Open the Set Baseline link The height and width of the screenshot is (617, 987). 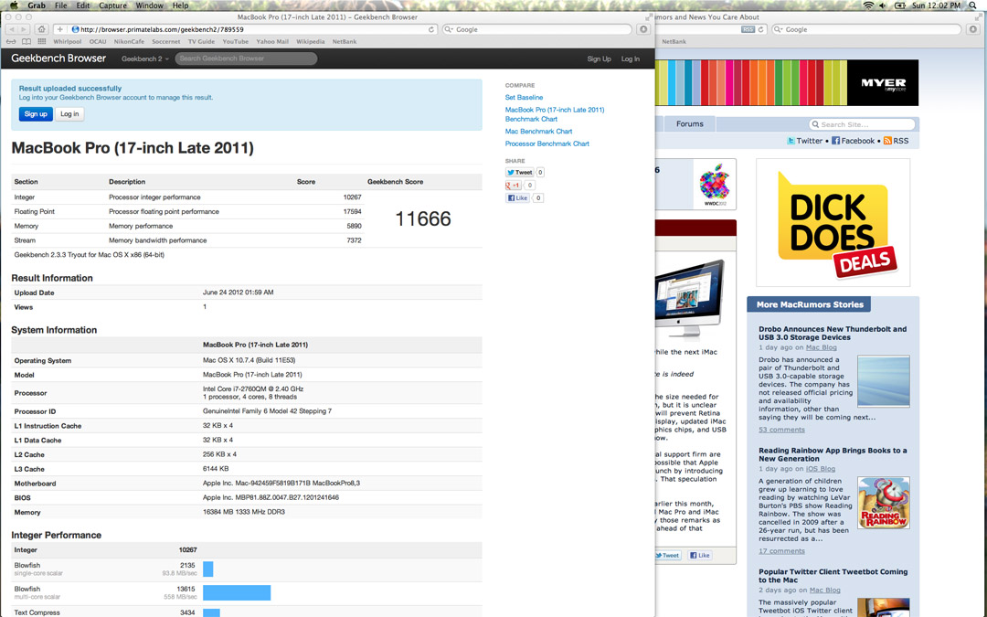tap(524, 98)
